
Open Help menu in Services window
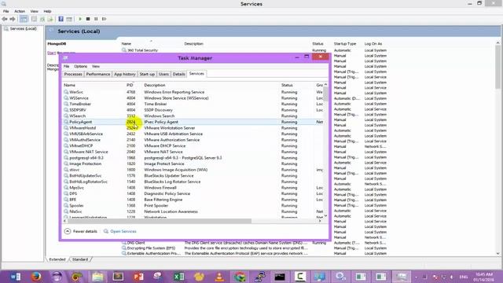point(47,11)
